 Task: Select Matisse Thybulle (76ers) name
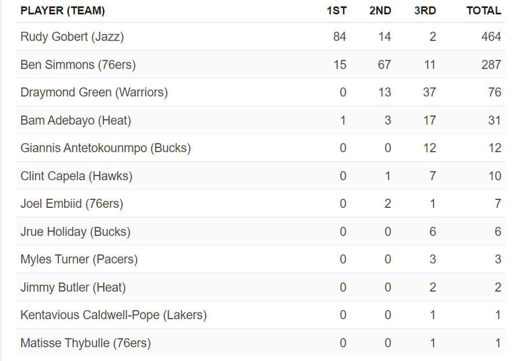click(86, 343)
